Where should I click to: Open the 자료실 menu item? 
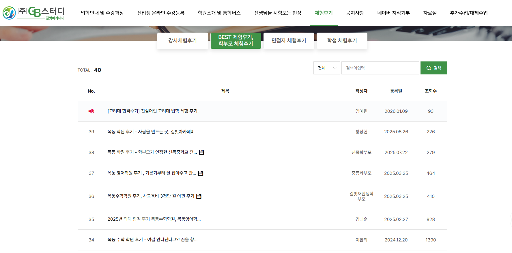[430, 13]
